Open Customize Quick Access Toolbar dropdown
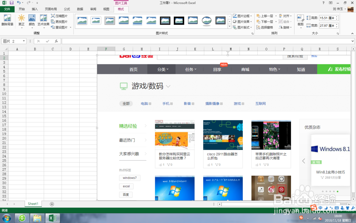356x223 pixels. [37, 3]
